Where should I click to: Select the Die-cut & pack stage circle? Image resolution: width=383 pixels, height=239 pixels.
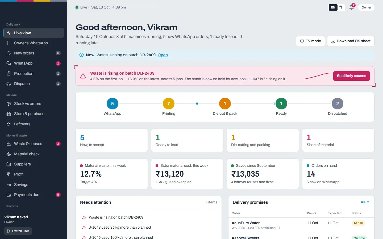225,104
